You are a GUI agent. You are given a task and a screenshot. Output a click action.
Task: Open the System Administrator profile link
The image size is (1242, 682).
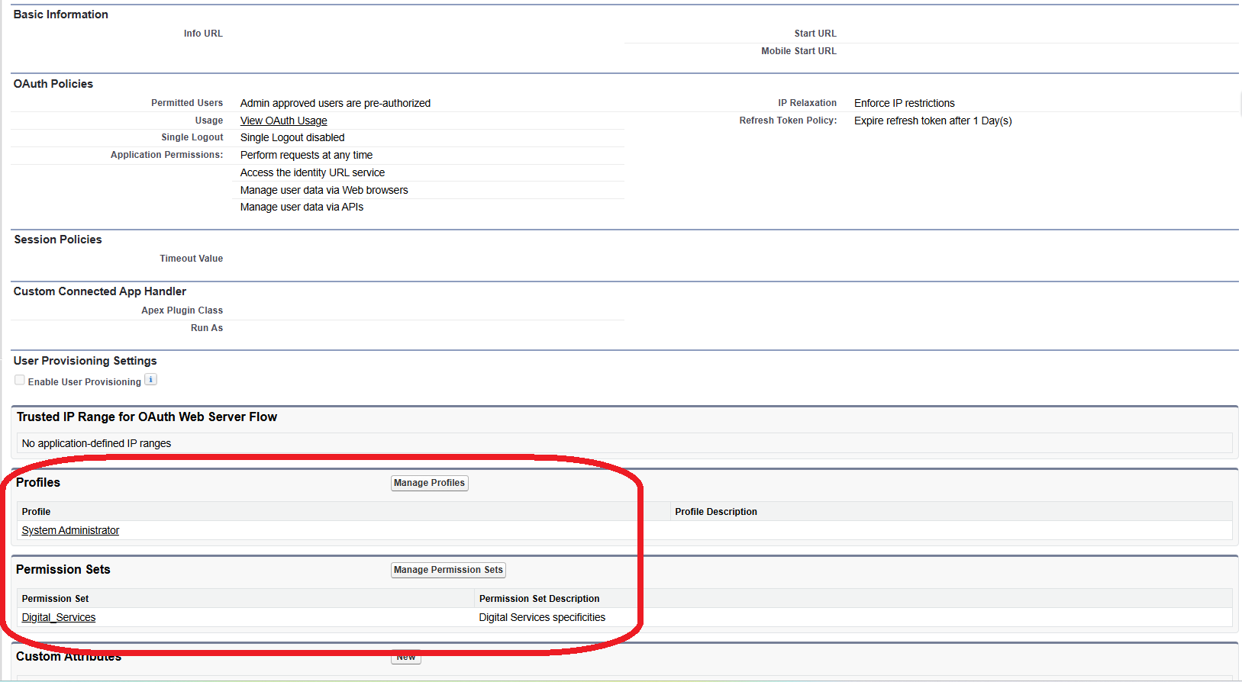(x=70, y=530)
